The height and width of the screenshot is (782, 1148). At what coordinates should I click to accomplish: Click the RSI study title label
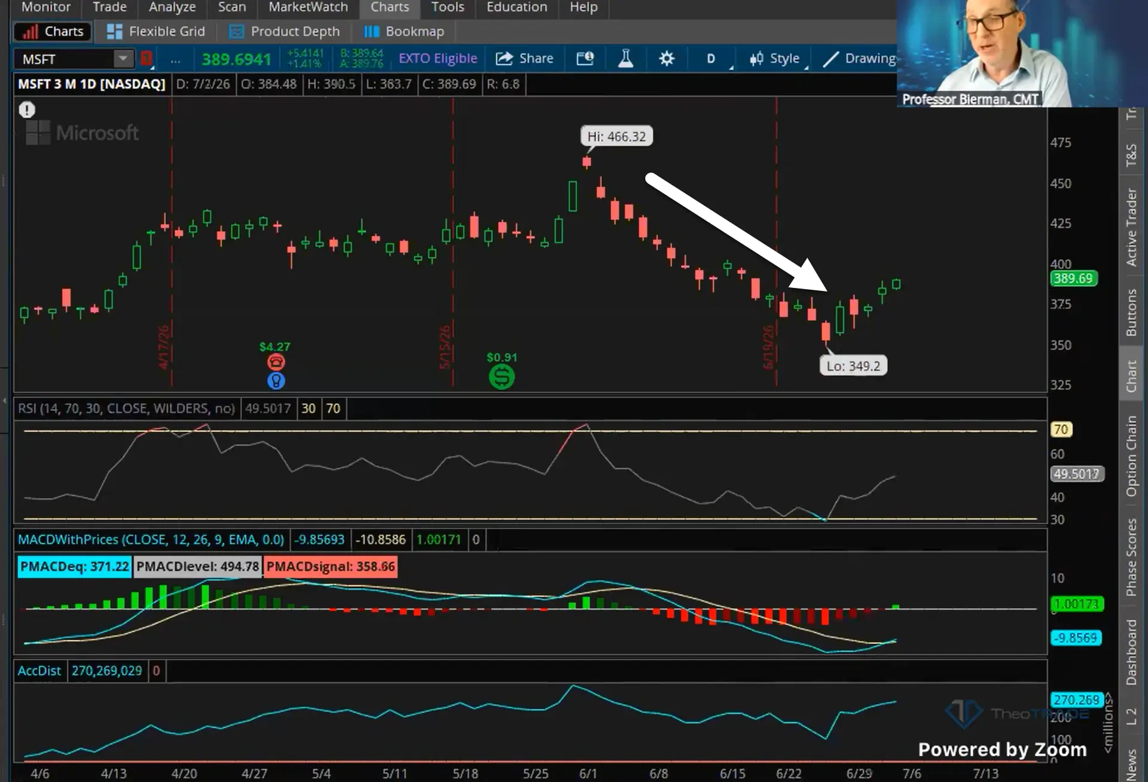click(x=126, y=409)
